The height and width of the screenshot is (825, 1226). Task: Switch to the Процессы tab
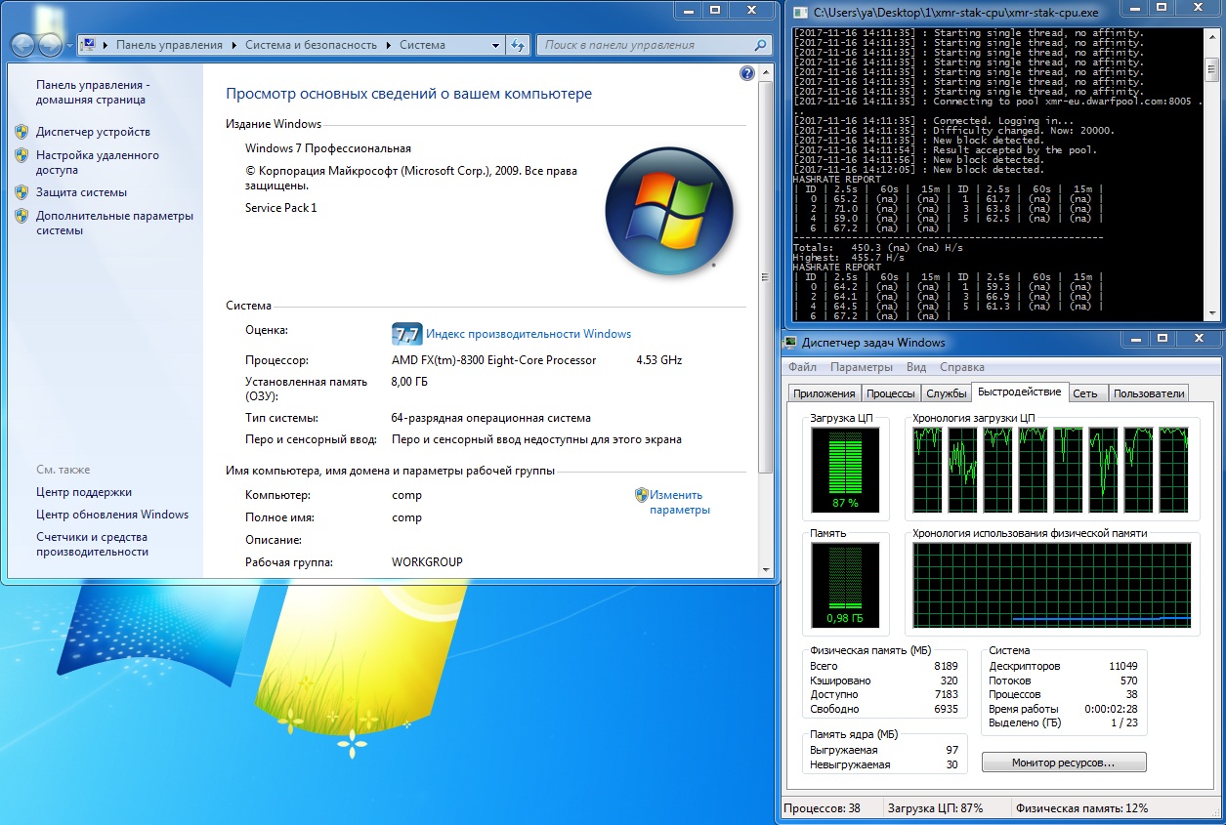click(891, 393)
